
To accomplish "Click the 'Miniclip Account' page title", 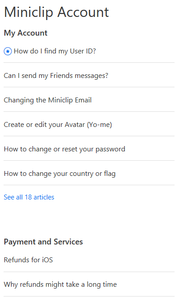I will click(57, 12).
